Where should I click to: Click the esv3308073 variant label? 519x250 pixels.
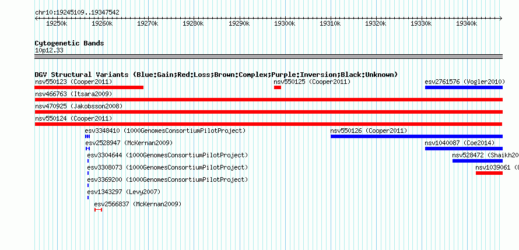pyautogui.click(x=167, y=167)
